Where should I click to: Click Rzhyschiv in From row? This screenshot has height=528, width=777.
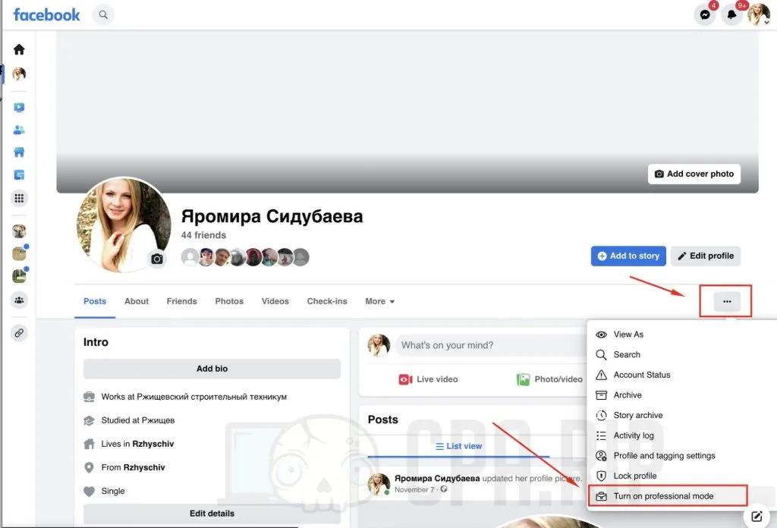pos(143,467)
